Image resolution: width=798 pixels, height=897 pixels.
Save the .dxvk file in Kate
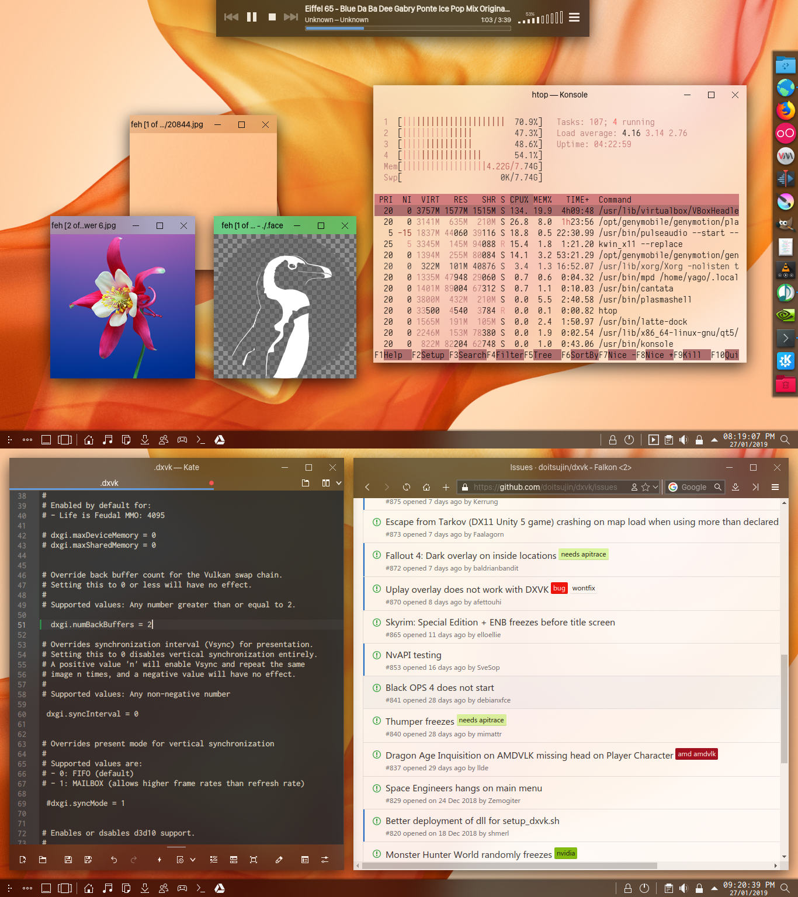68,860
